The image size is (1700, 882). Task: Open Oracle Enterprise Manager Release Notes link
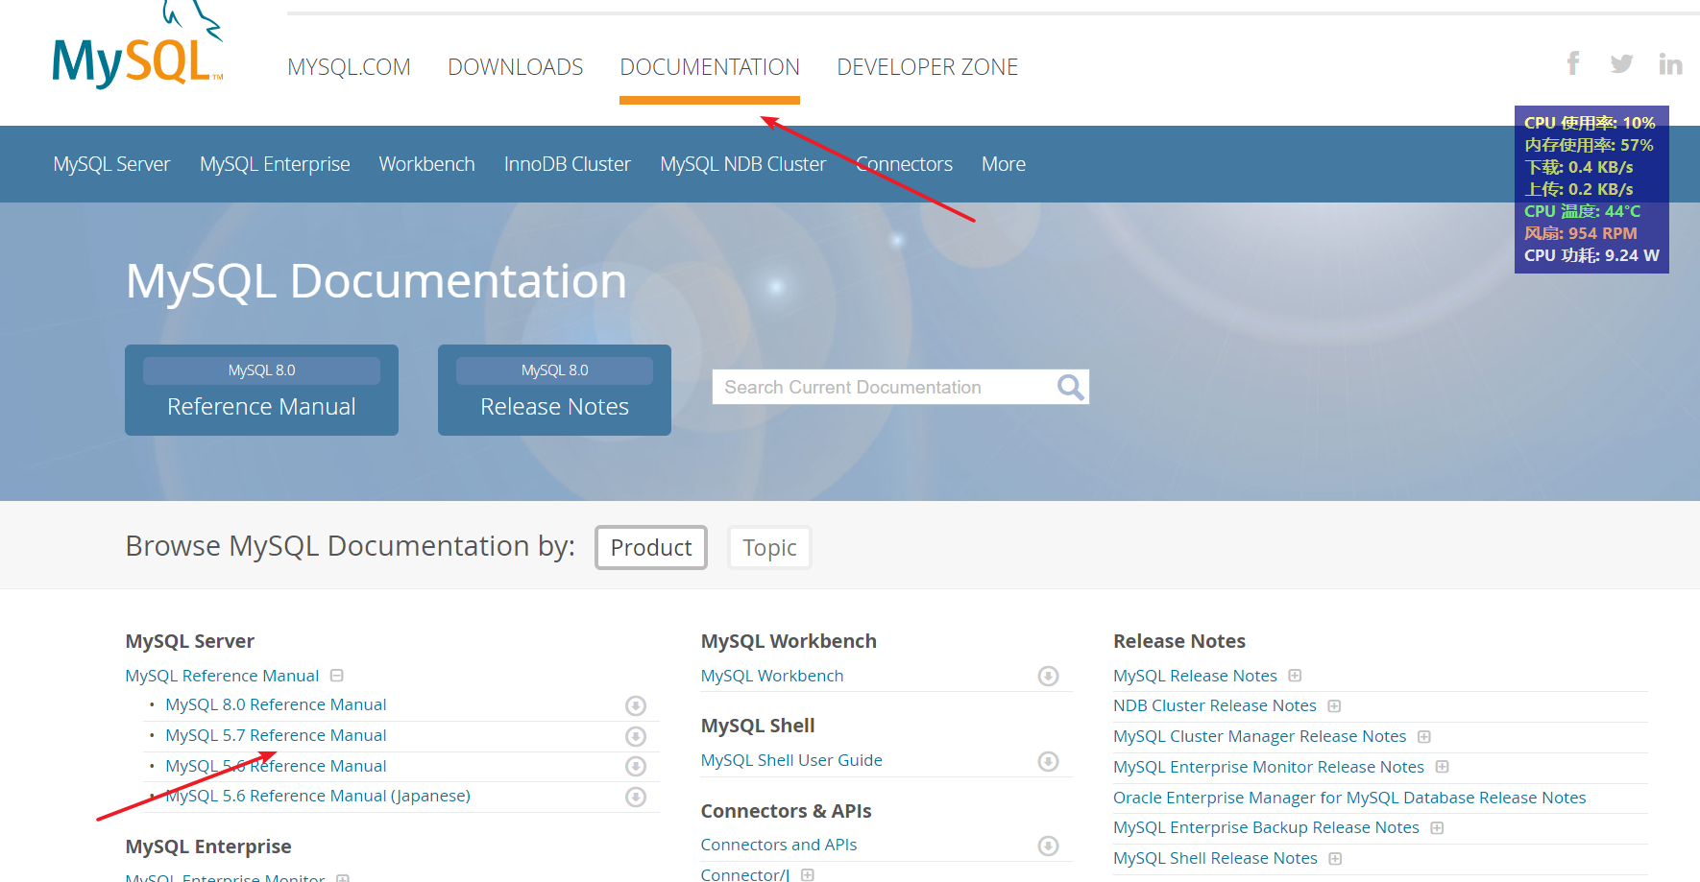[x=1349, y=798]
